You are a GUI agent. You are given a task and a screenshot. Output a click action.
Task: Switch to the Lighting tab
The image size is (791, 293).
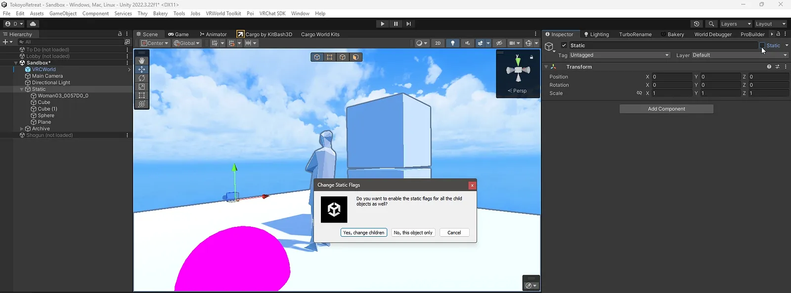pyautogui.click(x=596, y=34)
